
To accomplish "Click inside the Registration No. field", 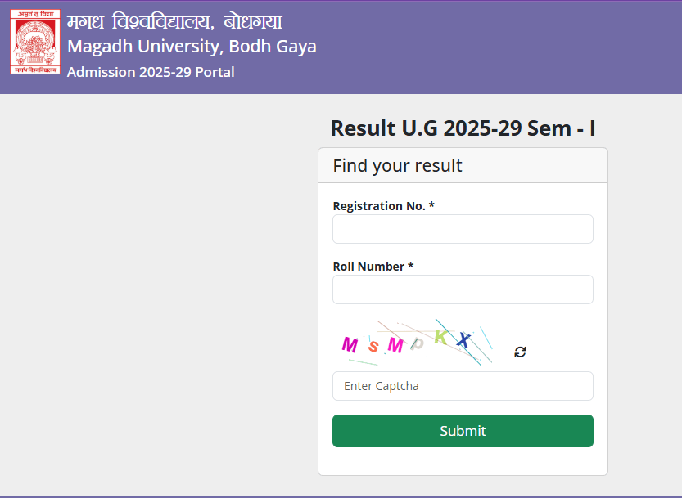I will [x=462, y=229].
